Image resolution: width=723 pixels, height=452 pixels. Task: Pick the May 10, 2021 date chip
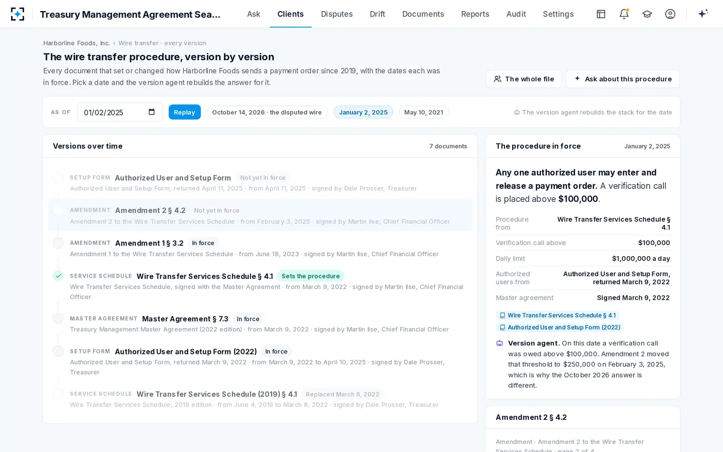point(424,112)
